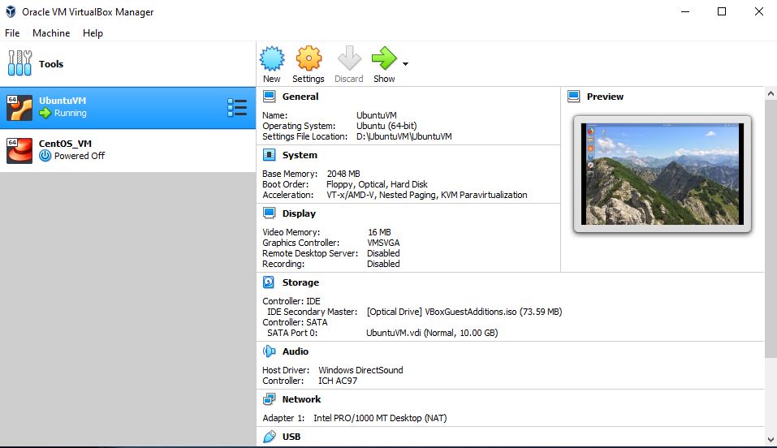
Task: Click the Tools wrench icon
Action: [19, 63]
